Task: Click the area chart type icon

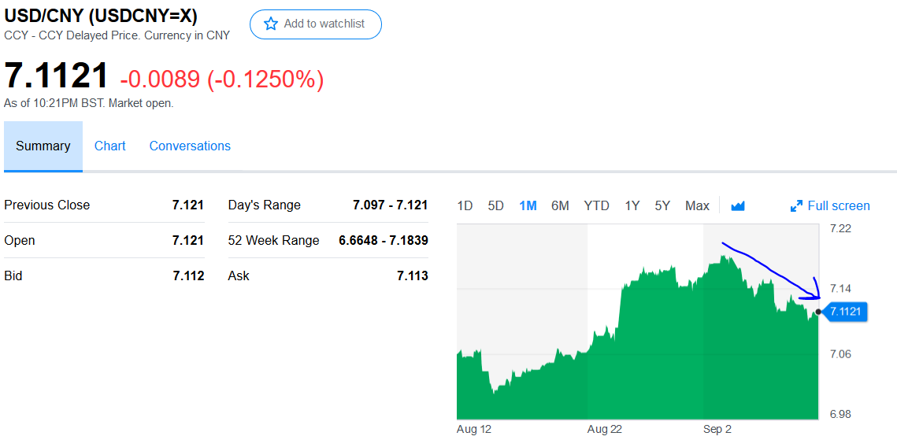Action: [x=738, y=205]
